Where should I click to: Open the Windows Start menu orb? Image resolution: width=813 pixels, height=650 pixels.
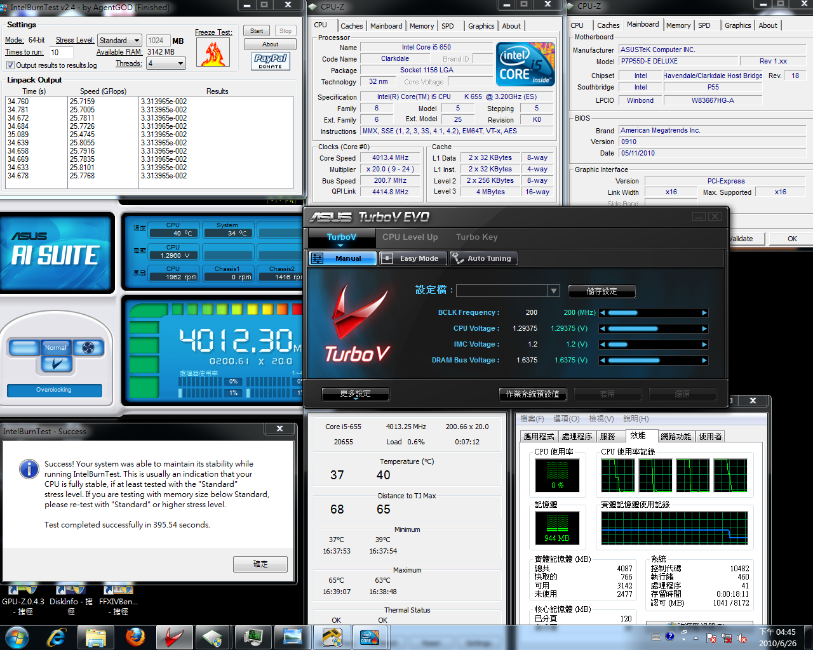click(x=17, y=637)
